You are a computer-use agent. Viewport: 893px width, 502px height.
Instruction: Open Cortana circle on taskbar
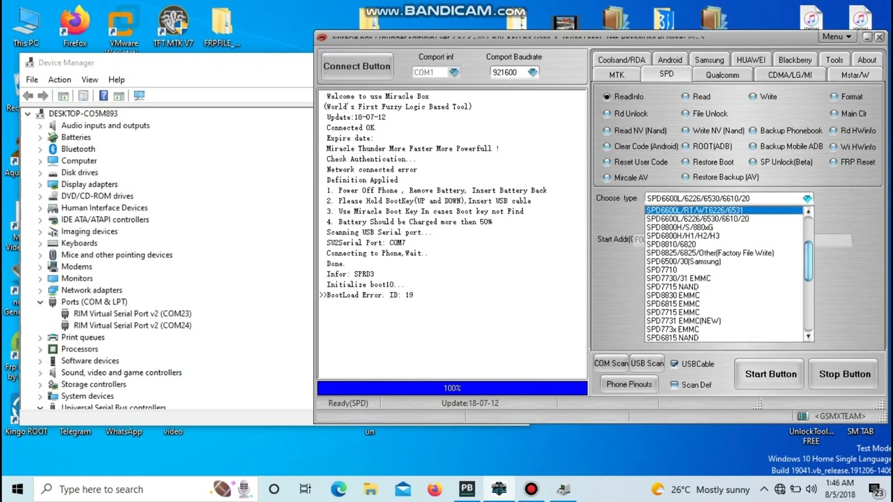[274, 489]
